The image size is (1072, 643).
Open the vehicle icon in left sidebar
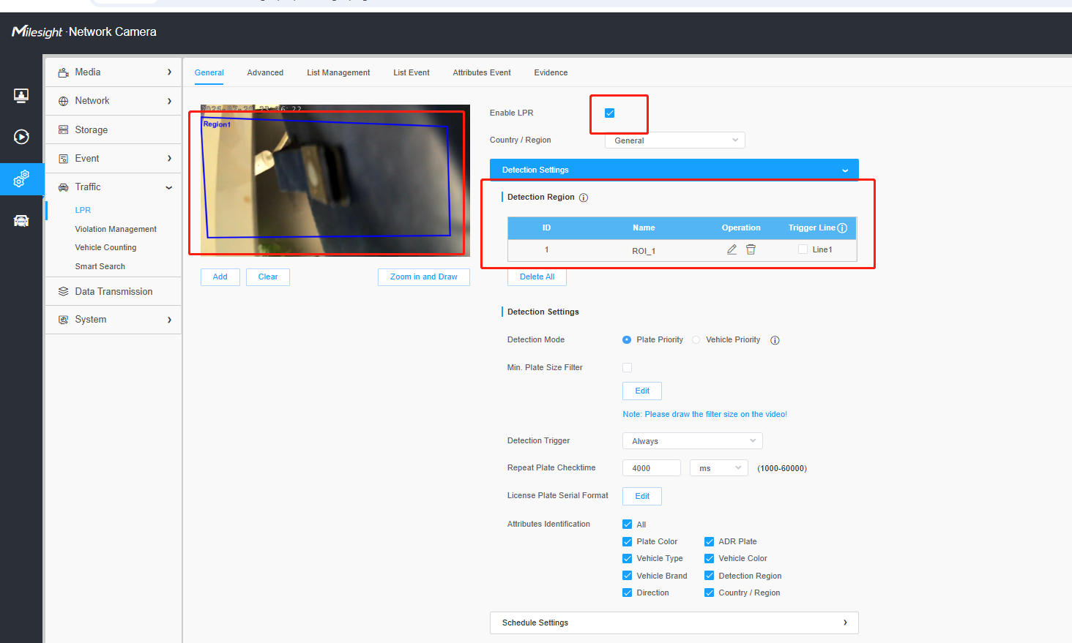pos(21,221)
